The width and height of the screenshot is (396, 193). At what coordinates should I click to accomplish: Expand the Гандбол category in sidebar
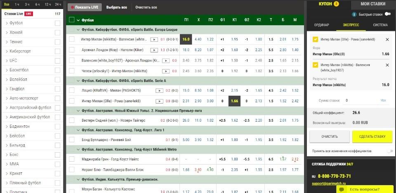pos(7,89)
